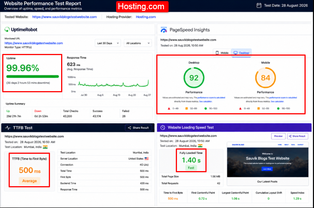Open Desktop 'performance score is calculated' link

[211, 98]
